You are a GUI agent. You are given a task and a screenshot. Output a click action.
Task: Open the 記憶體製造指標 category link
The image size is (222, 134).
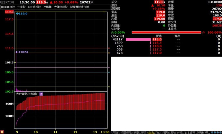[x=79, y=7]
